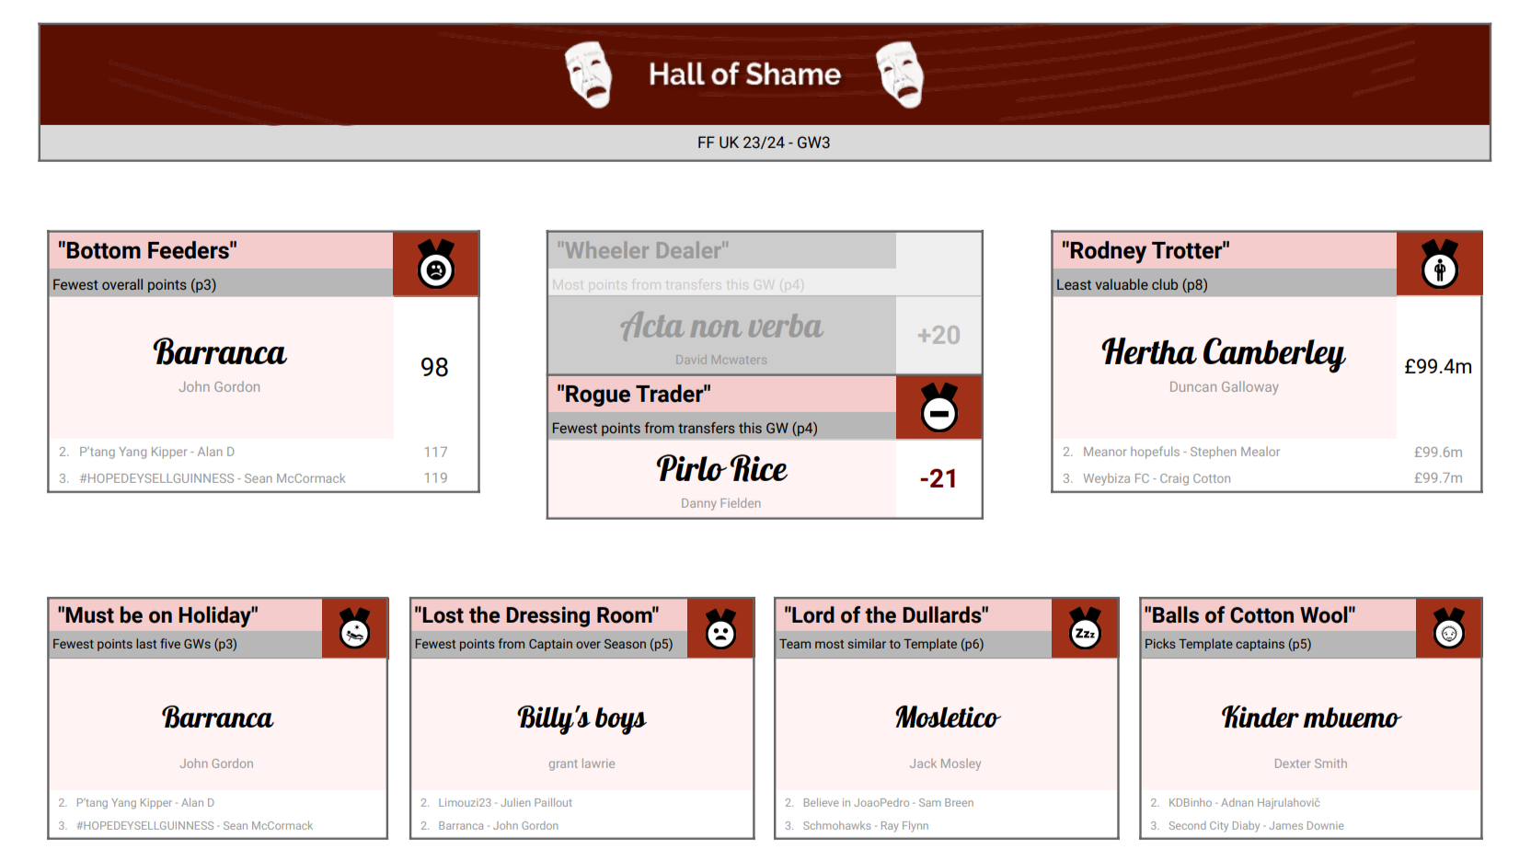Click the Kinder mbuemo team name

(1310, 717)
